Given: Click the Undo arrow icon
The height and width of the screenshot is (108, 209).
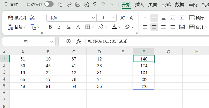Looking at the screenshot, I should coord(94,4).
